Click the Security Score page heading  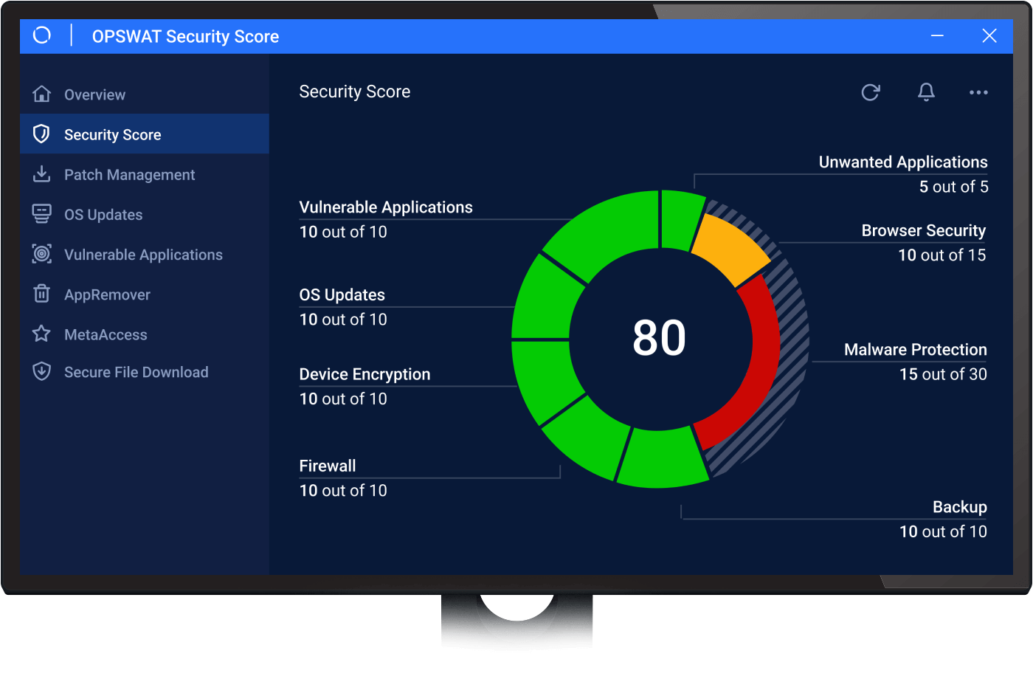(x=355, y=92)
